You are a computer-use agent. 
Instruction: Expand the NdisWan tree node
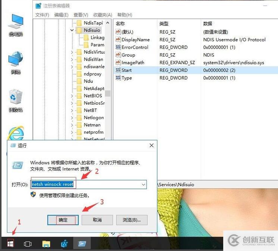coord(72,59)
